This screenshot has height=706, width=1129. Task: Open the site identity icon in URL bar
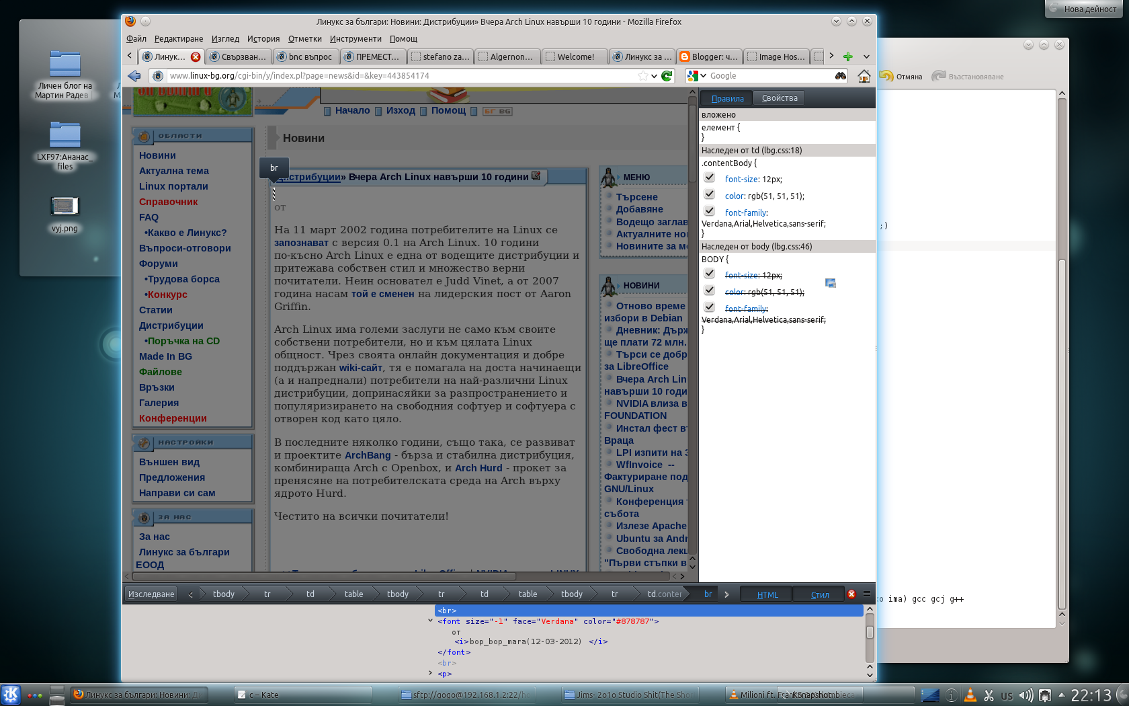click(x=158, y=76)
